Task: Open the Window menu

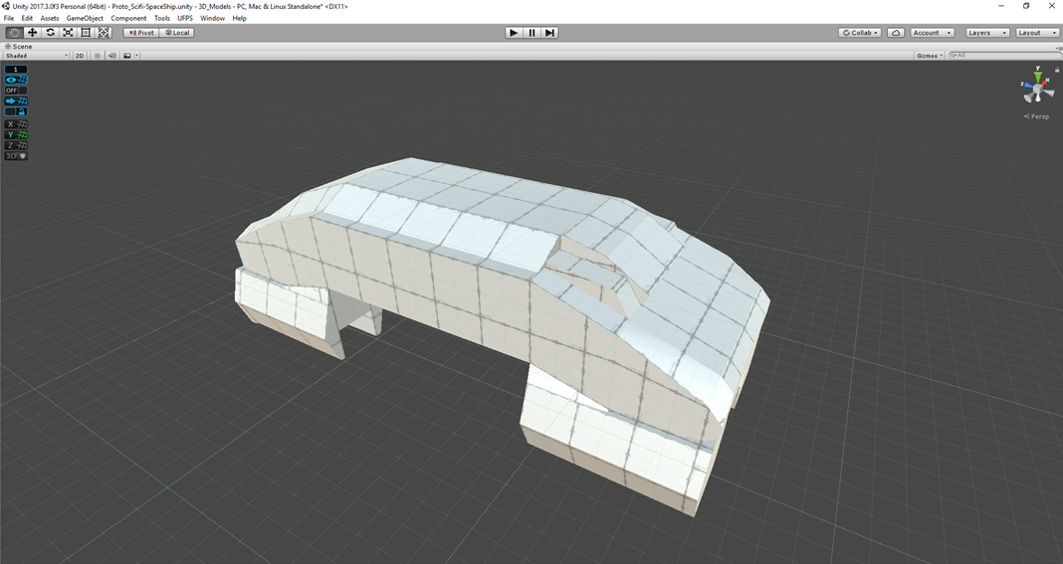Action: coord(212,18)
